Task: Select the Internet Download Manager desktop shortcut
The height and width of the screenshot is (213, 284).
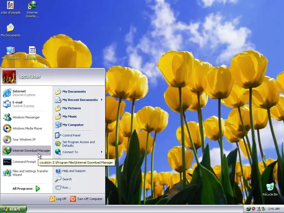Action: [x=32, y=9]
